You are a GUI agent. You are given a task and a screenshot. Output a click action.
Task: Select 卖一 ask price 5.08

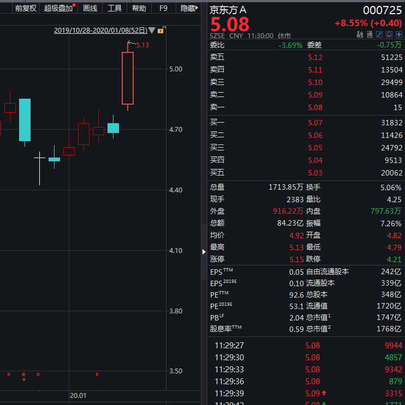(x=315, y=107)
